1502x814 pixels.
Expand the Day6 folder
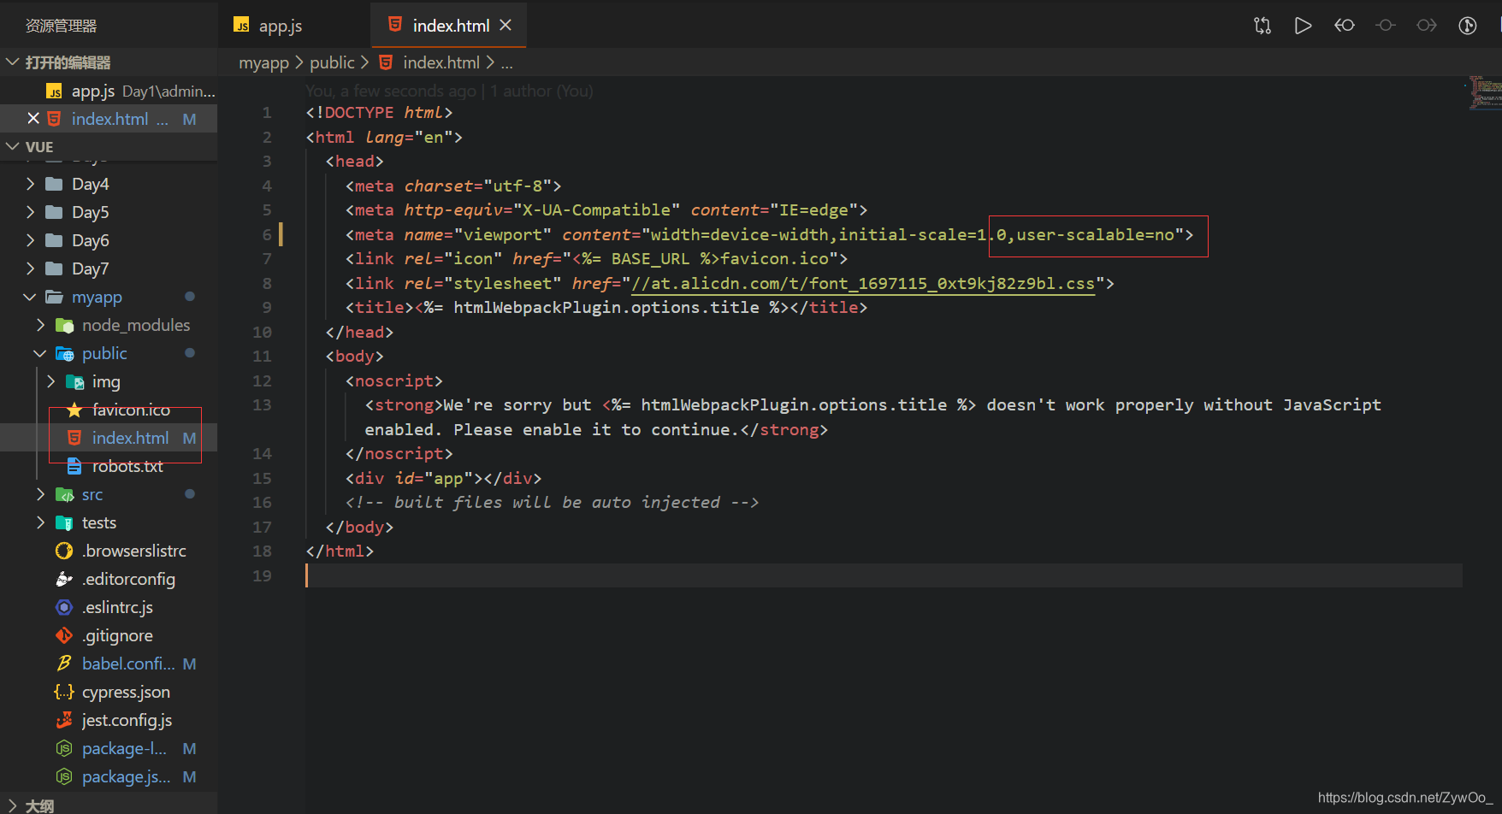(31, 240)
